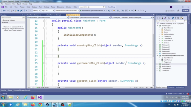Click the Start PresentationLayerWindowsForms run button label
Screen dimensions: 191x107
[x=93, y=11]
